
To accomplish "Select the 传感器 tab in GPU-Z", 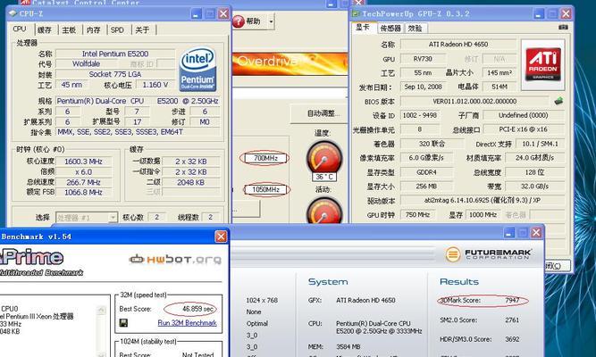I will (390, 28).
